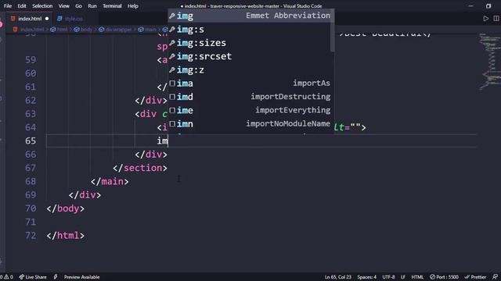Click the unsaved dot on index.html tab
The image size is (501, 281).
[x=47, y=19]
